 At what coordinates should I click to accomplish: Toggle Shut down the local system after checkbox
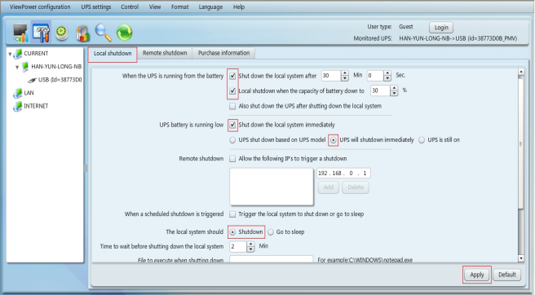pos(232,76)
